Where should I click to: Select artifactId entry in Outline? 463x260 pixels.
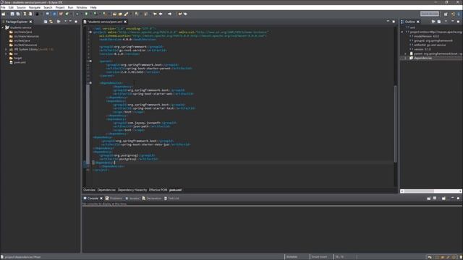coord(430,45)
